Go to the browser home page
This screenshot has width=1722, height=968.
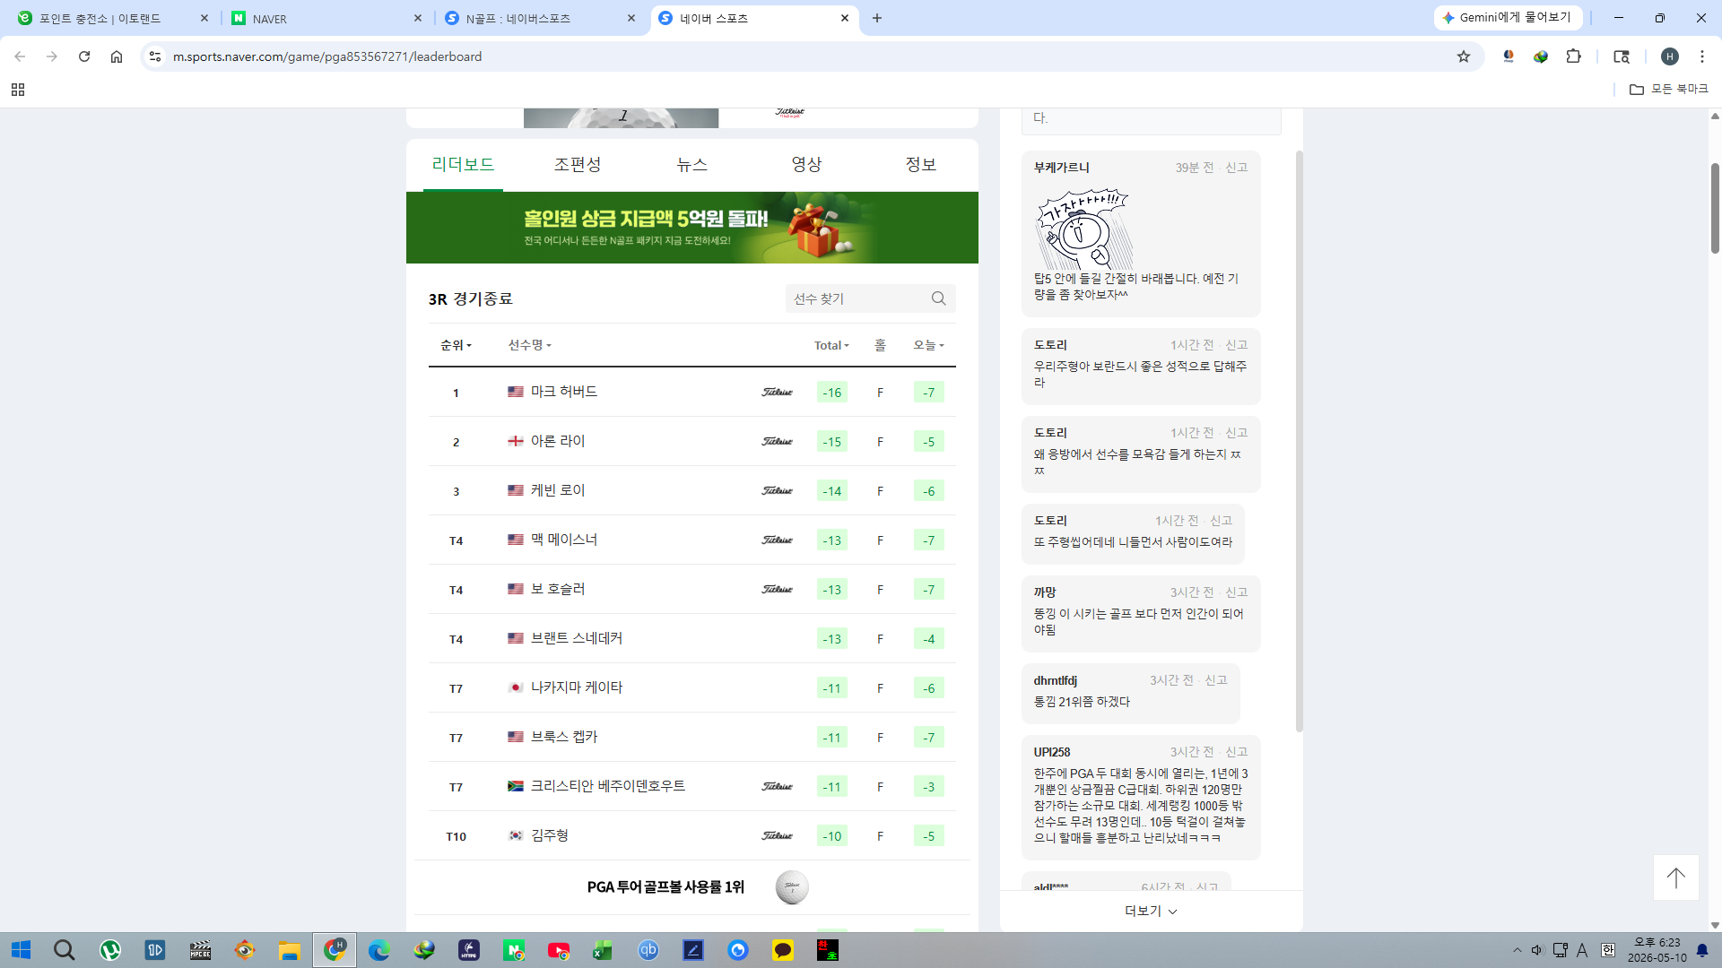coord(117,56)
